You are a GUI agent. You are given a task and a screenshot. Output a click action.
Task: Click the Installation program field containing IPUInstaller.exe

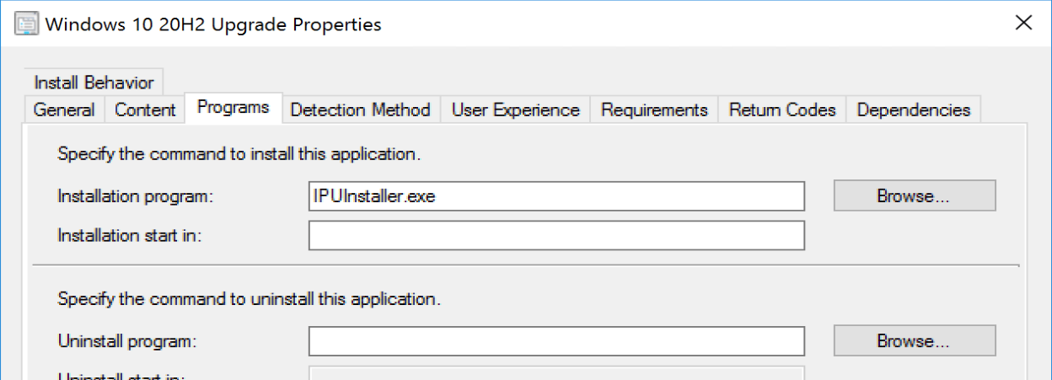(556, 196)
